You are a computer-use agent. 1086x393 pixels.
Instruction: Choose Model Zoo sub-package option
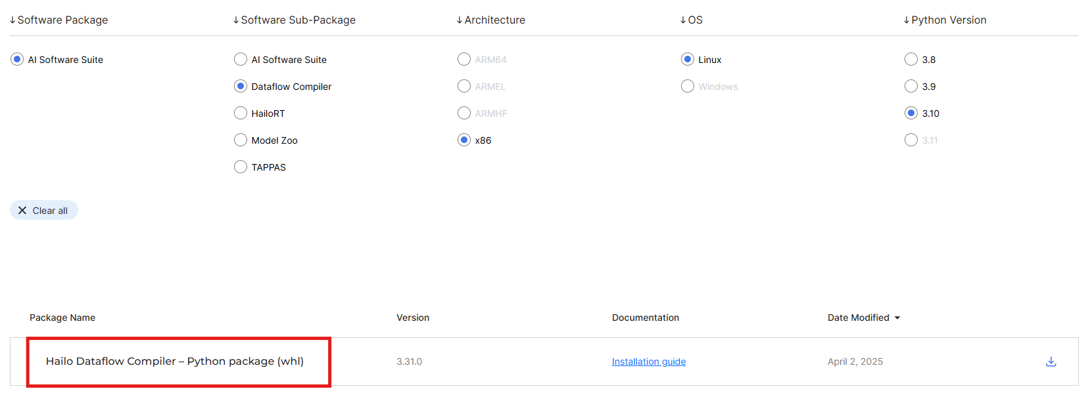241,140
